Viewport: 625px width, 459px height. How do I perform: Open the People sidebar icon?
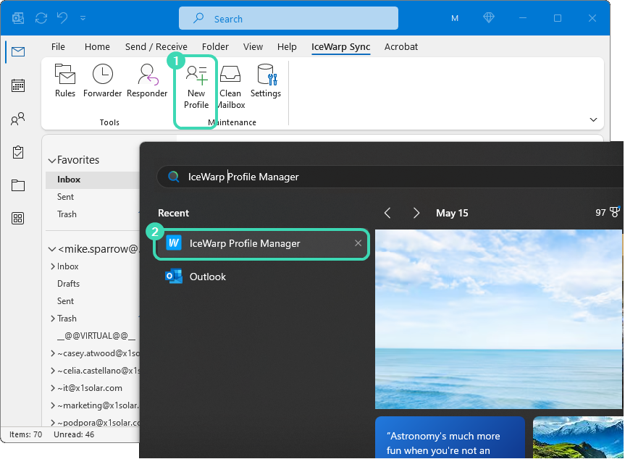point(17,119)
